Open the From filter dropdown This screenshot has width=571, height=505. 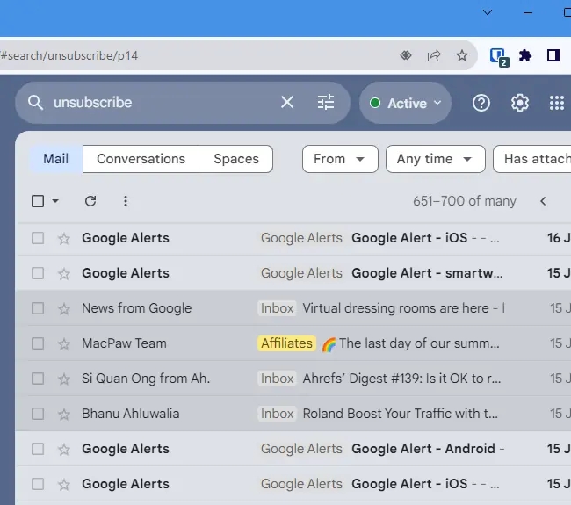click(x=340, y=159)
